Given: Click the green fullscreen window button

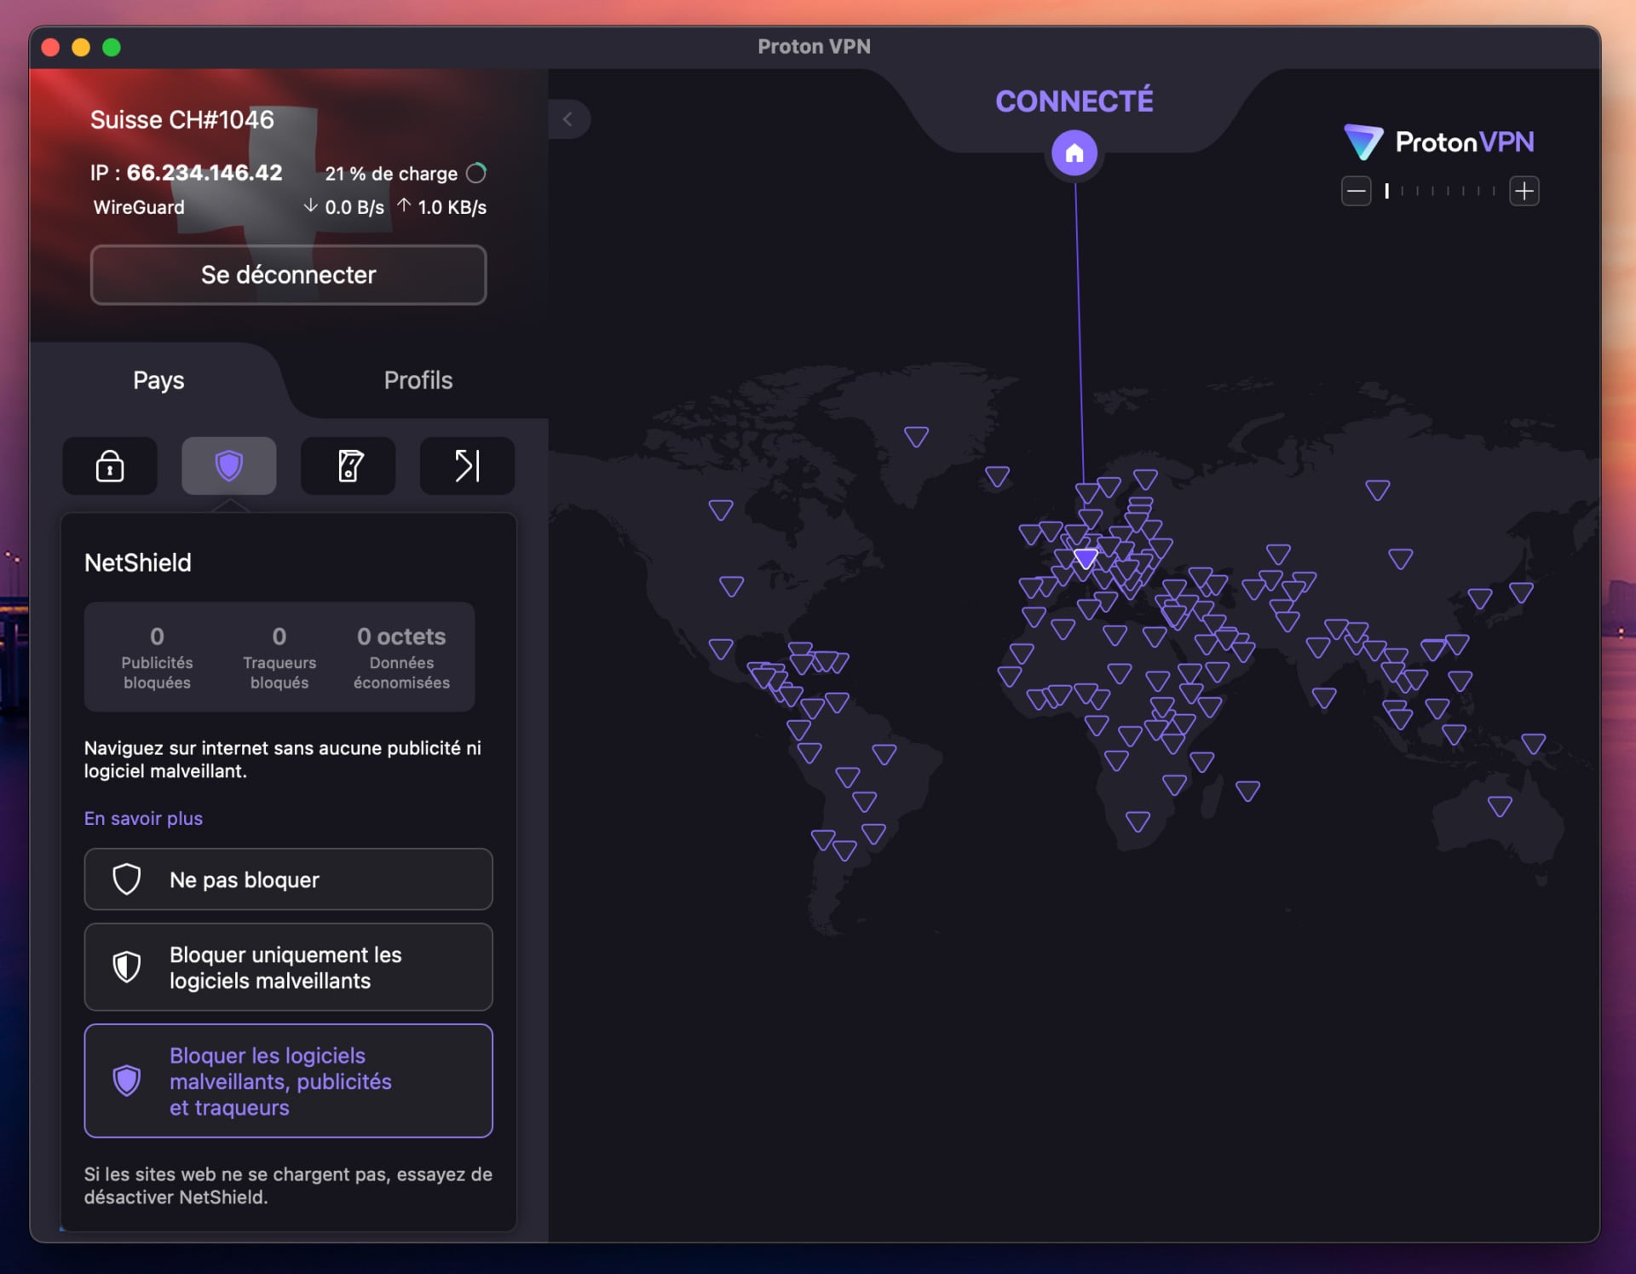Looking at the screenshot, I should 112,47.
